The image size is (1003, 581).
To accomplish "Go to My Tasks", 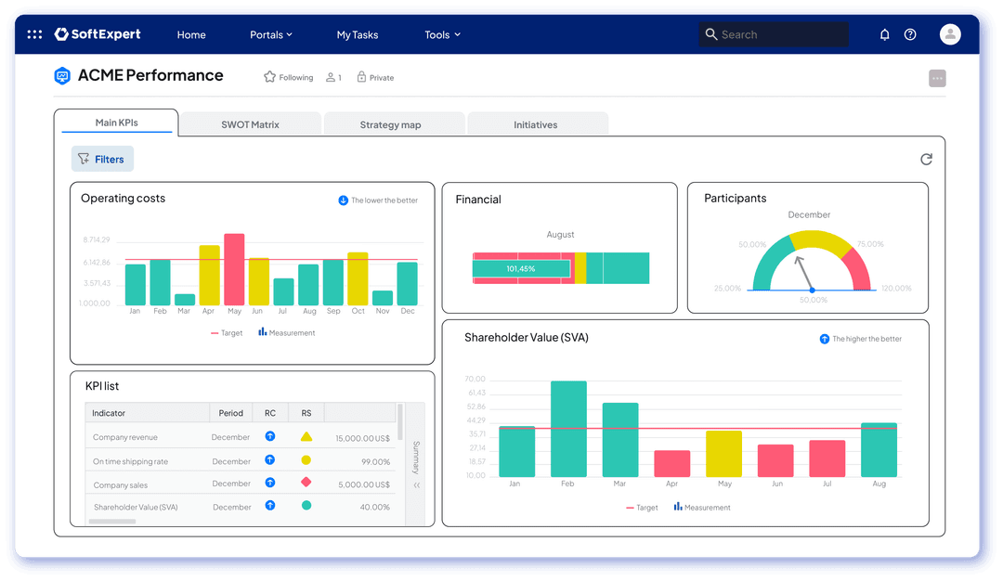I will (x=358, y=34).
